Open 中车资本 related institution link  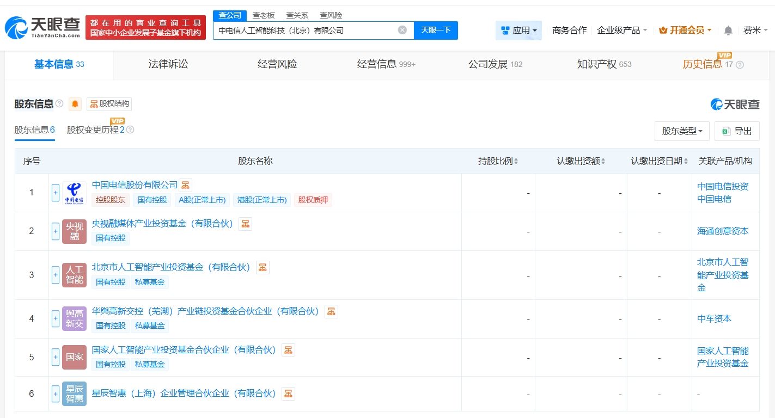point(715,319)
